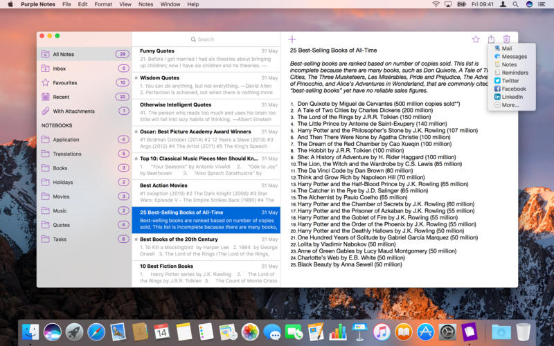Open Finder from the Dock

30,332
